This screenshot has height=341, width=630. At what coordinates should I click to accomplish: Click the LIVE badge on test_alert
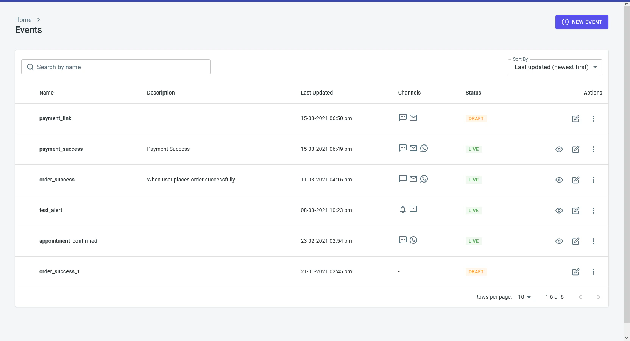click(474, 211)
